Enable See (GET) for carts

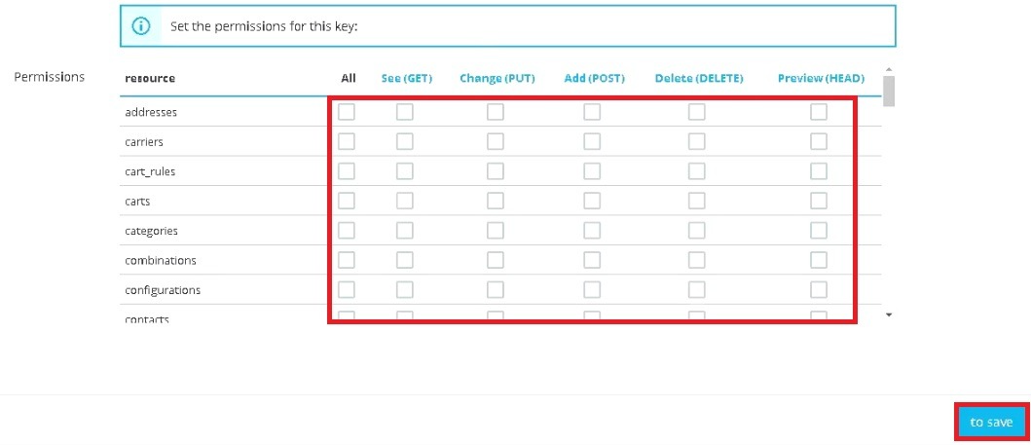pos(405,201)
